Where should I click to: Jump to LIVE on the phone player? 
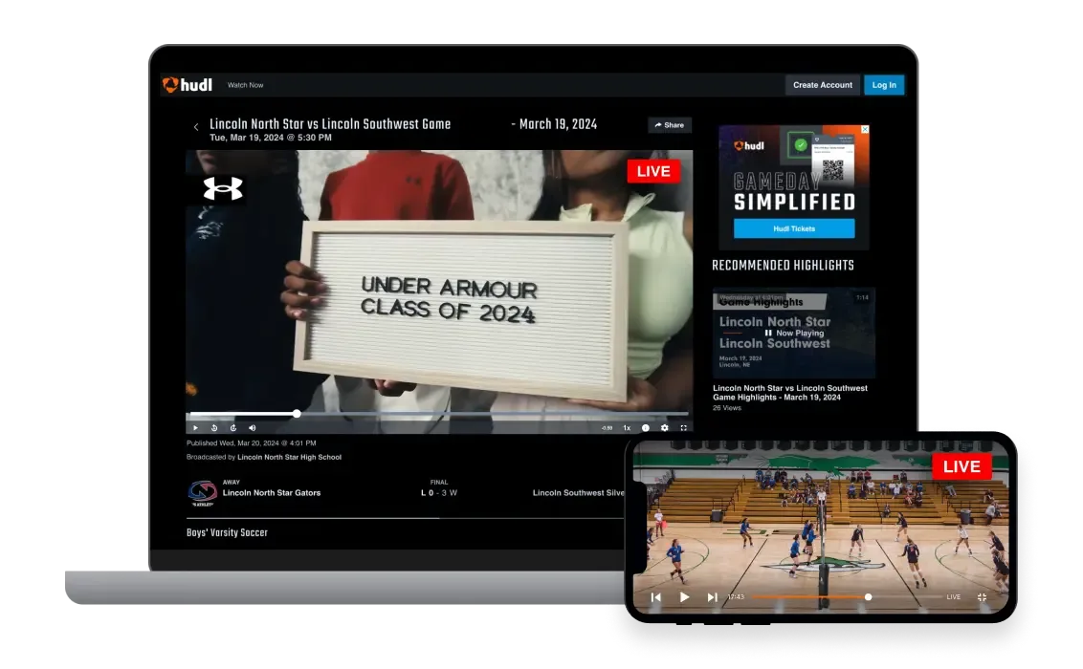[x=952, y=597]
